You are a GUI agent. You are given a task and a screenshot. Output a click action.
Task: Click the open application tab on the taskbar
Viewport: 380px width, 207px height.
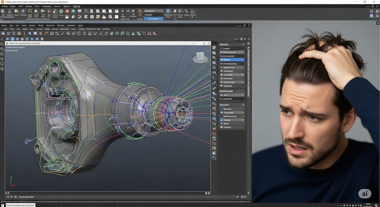20,205
